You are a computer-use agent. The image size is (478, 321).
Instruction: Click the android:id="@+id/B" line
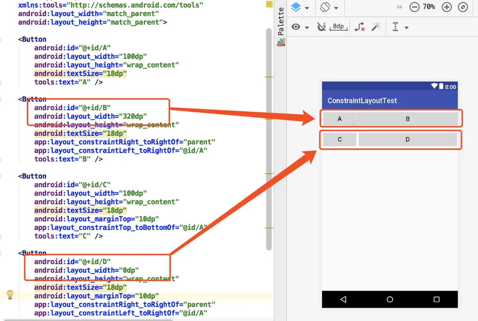[x=72, y=108]
